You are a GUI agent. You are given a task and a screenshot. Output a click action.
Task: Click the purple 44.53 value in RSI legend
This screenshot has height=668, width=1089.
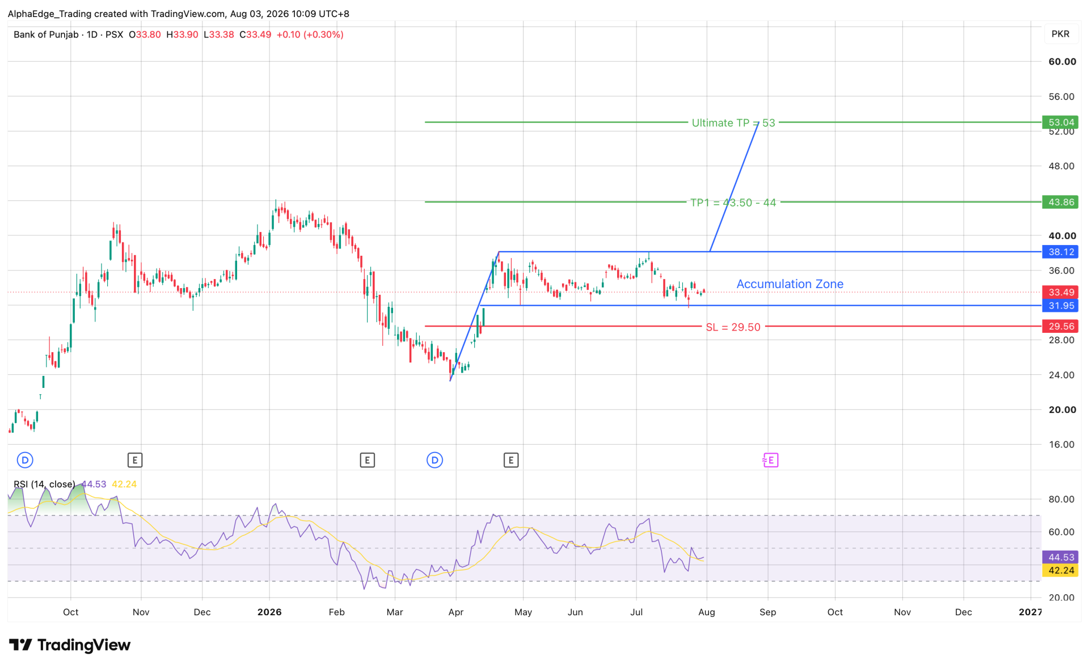(94, 484)
